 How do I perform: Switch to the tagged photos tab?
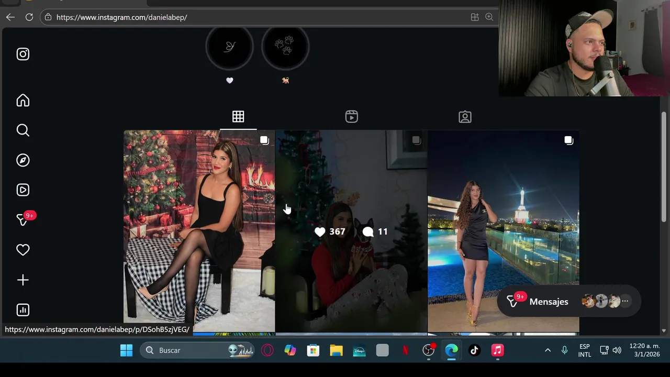(x=465, y=117)
